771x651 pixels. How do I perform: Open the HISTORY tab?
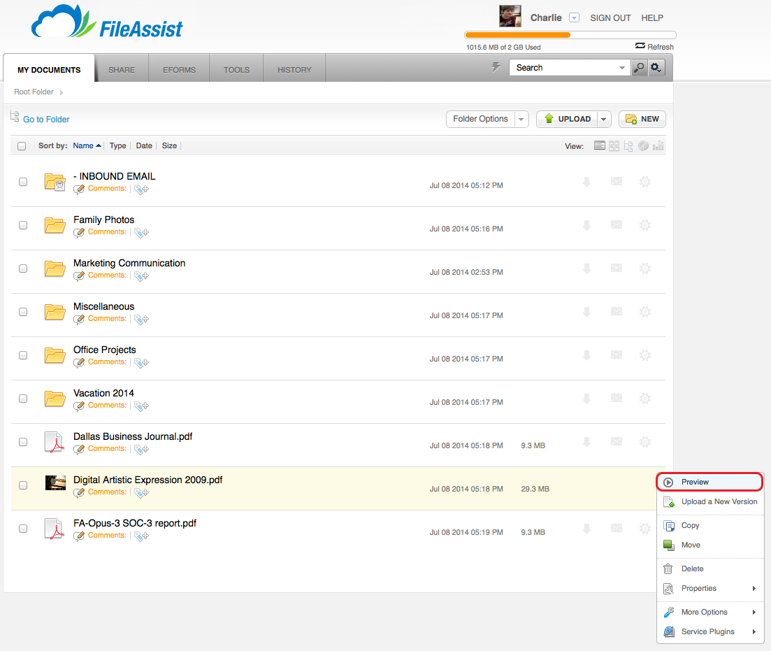pyautogui.click(x=294, y=70)
